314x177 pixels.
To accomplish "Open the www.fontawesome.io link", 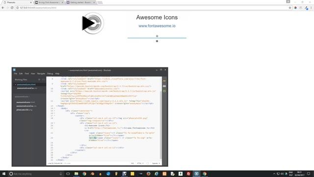I will (x=157, y=26).
